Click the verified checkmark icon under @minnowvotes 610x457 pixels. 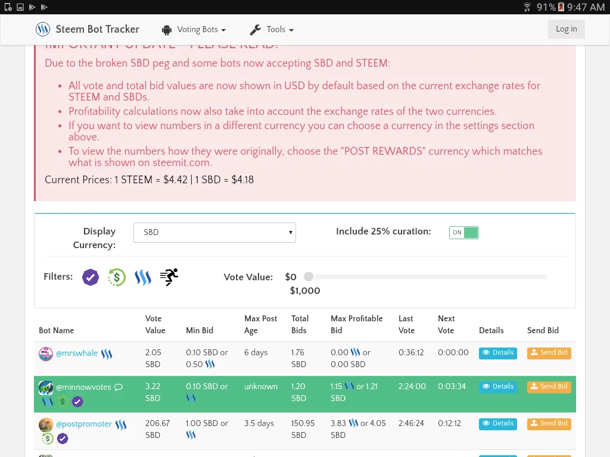click(77, 402)
